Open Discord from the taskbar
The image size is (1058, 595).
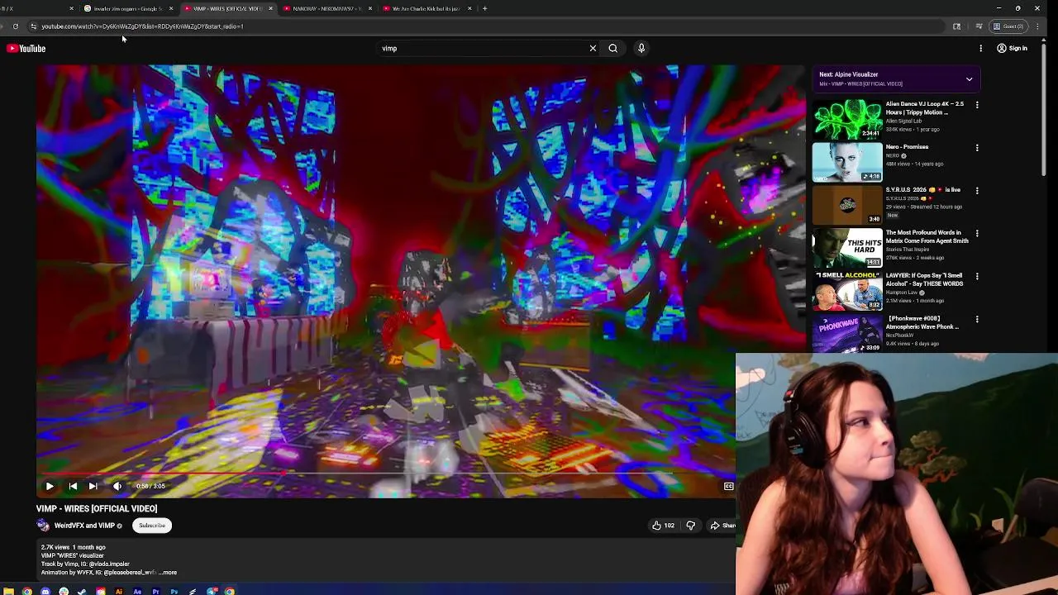coord(45,591)
